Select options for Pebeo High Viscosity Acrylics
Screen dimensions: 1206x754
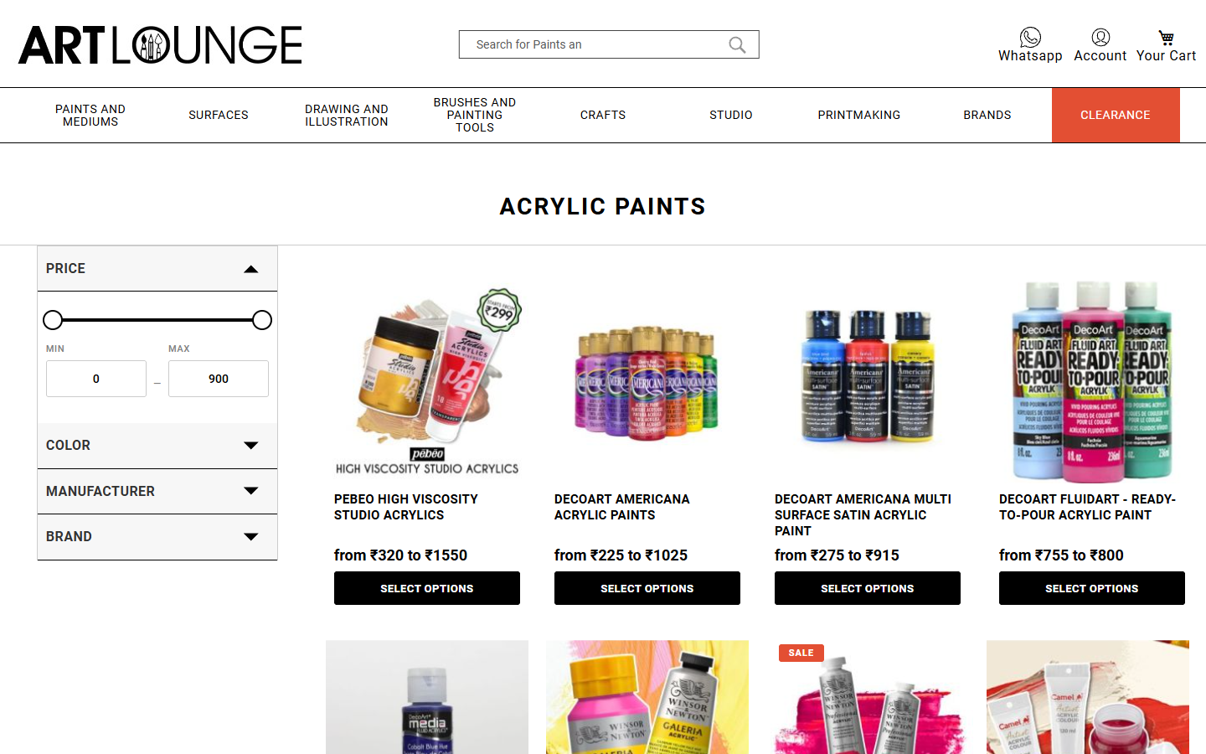(427, 588)
